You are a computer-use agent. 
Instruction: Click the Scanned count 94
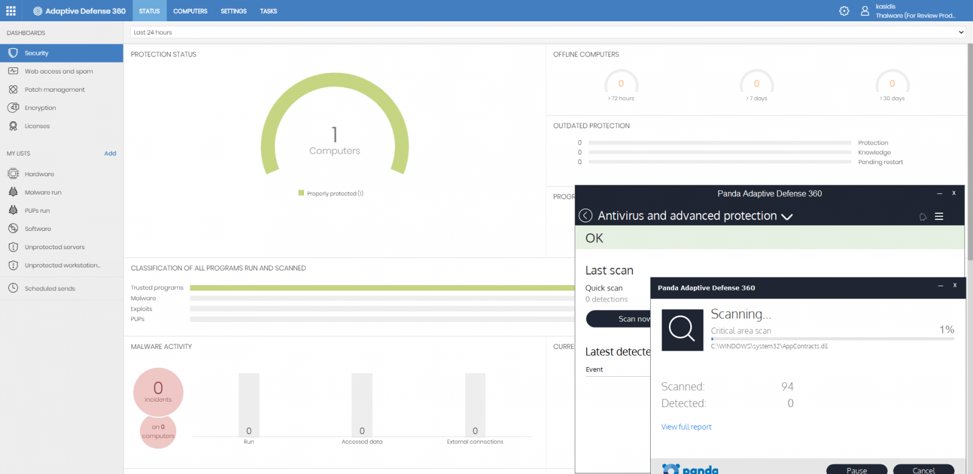pos(788,386)
